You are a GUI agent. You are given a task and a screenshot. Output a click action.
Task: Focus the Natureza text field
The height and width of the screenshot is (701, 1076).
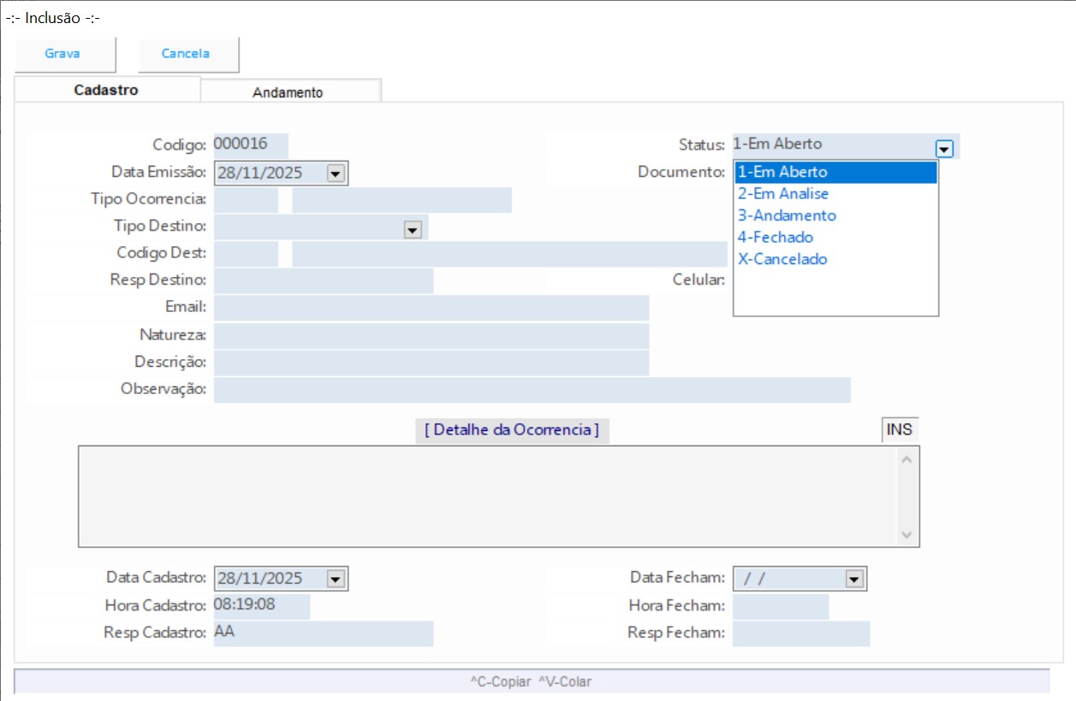(431, 335)
